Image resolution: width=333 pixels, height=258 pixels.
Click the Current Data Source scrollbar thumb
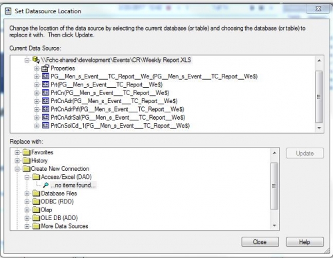point(319,96)
